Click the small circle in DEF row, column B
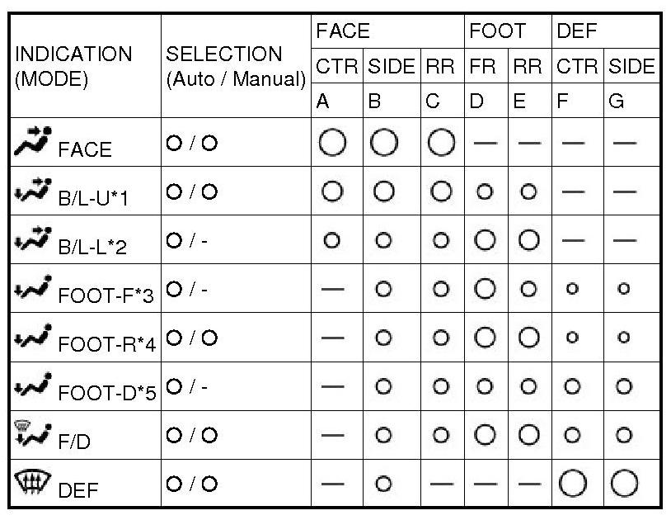 (382, 483)
